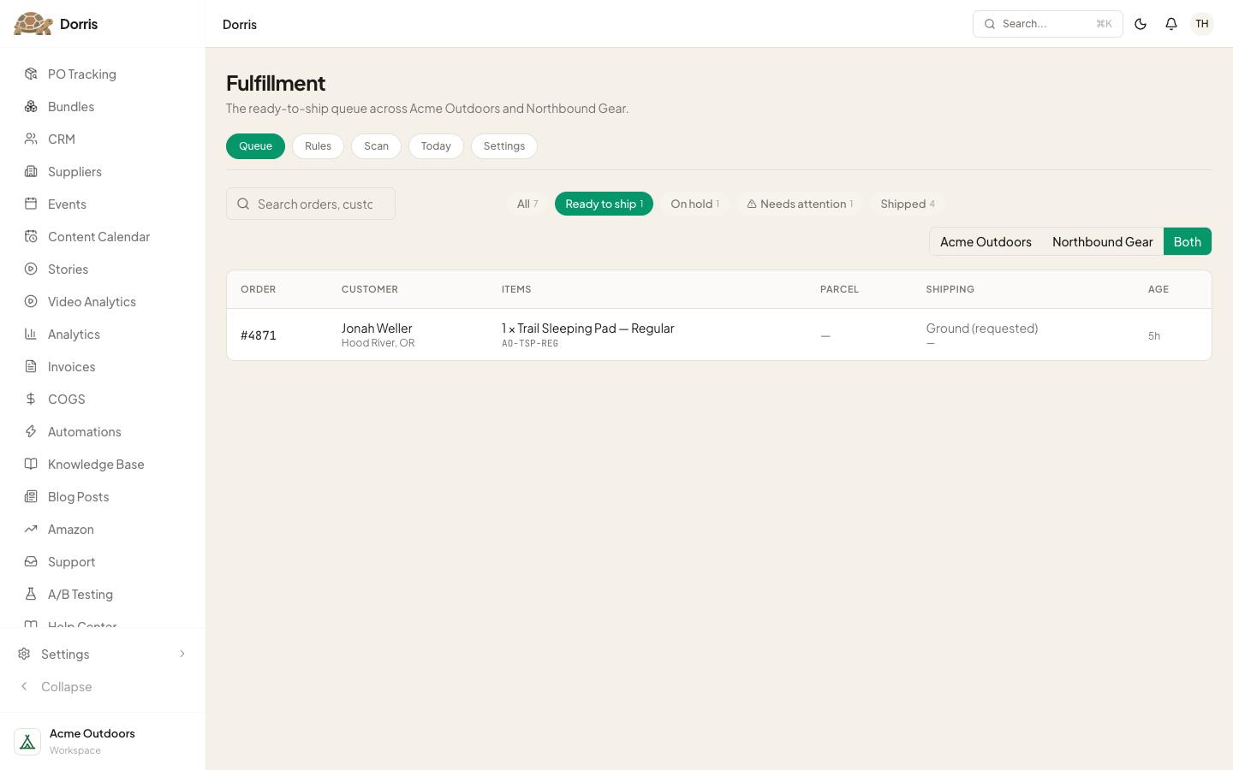
Task: Switch to the Today tab
Action: pyautogui.click(x=436, y=146)
